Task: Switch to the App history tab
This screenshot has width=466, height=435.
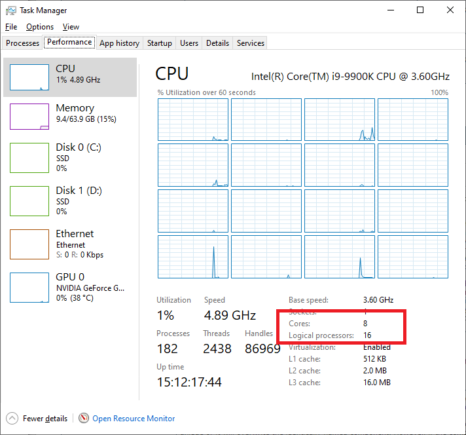Action: (120, 43)
